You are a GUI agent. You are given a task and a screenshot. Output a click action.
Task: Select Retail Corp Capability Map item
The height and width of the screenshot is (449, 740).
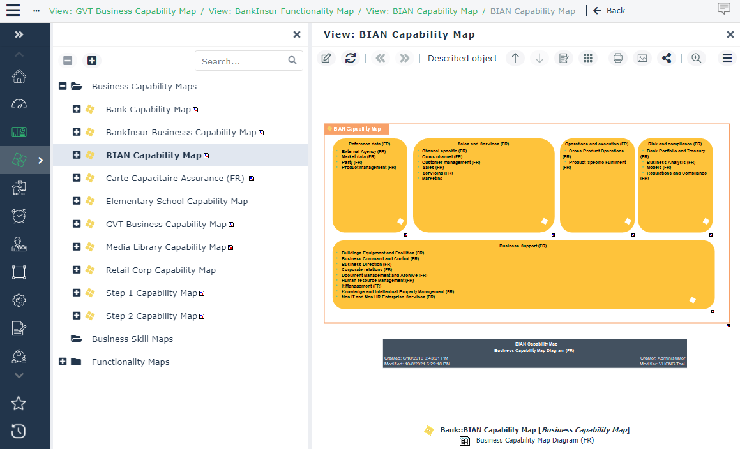pyautogui.click(x=160, y=270)
